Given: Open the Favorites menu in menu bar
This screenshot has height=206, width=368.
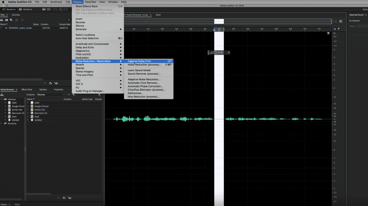Looking at the screenshot, I should coord(90,2).
